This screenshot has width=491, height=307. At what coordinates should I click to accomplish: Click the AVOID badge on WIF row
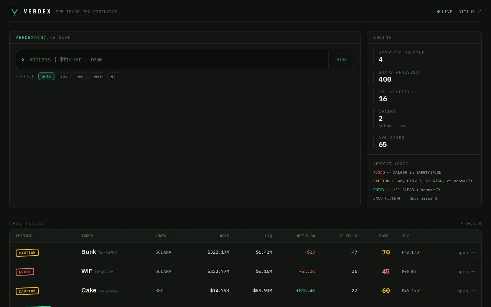pyautogui.click(x=25, y=272)
